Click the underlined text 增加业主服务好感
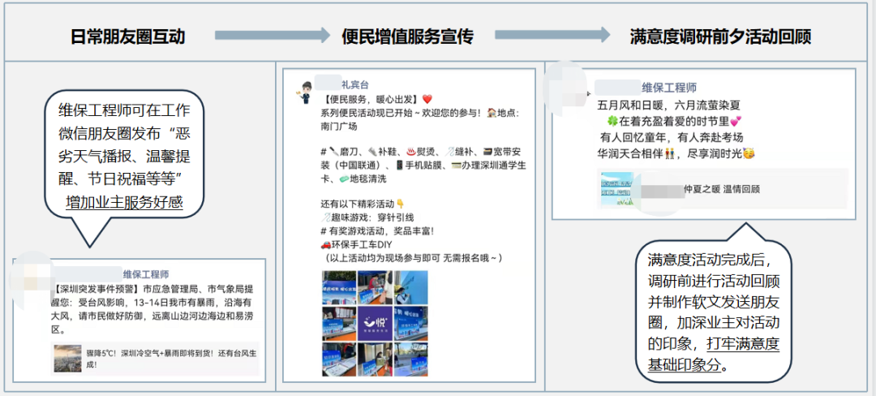This screenshot has height=396, width=876. pyautogui.click(x=125, y=201)
